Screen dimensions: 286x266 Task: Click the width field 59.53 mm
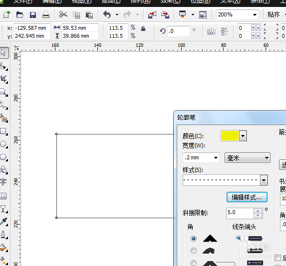80,28
